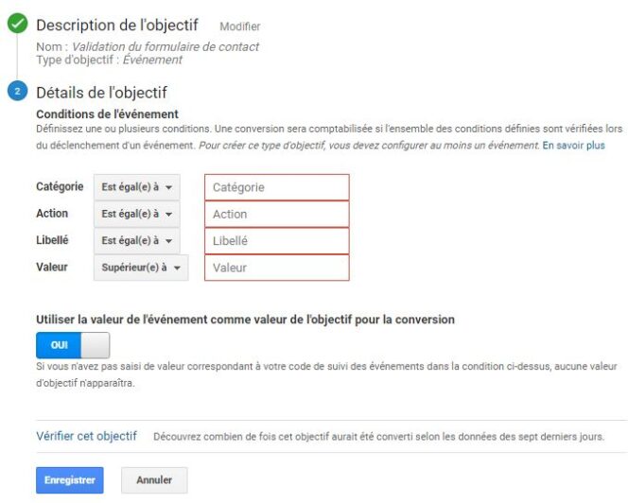The width and height of the screenshot is (628, 503).
Task: Expand the Libellé condition dropdown
Action: (x=136, y=240)
